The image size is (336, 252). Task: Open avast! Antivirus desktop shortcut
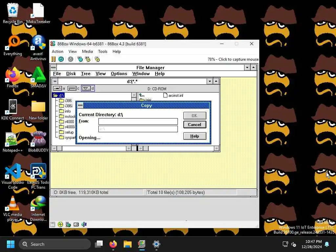[38, 48]
